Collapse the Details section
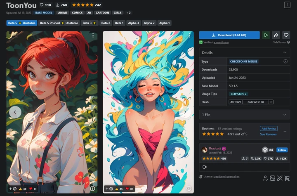The height and width of the screenshot is (196, 297). (x=285, y=52)
